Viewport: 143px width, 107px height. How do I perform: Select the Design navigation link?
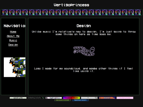(13, 45)
